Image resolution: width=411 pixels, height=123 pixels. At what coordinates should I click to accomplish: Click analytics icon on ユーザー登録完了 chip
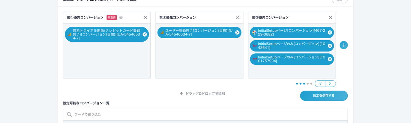click(162, 32)
